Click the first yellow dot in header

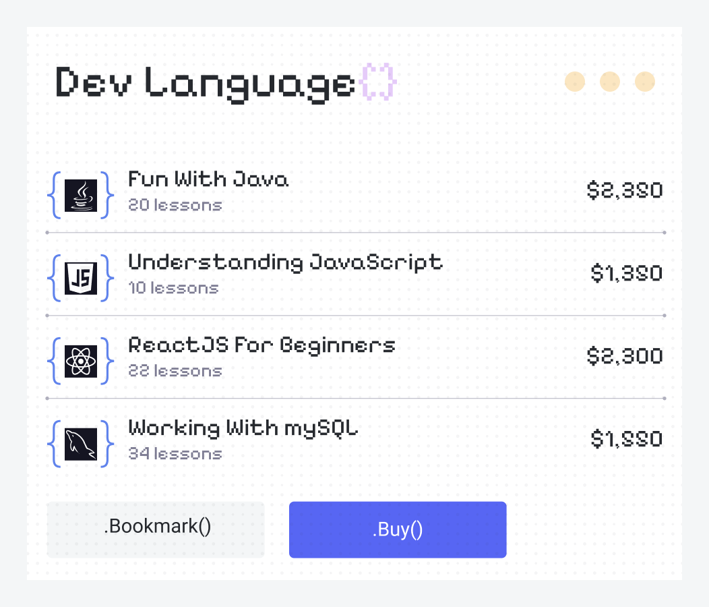click(x=575, y=82)
